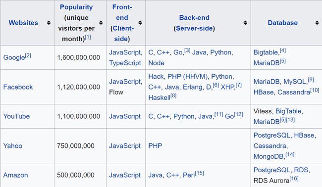The image size is (322, 187).
Task: Open the YouTube website link
Action: click(x=16, y=116)
